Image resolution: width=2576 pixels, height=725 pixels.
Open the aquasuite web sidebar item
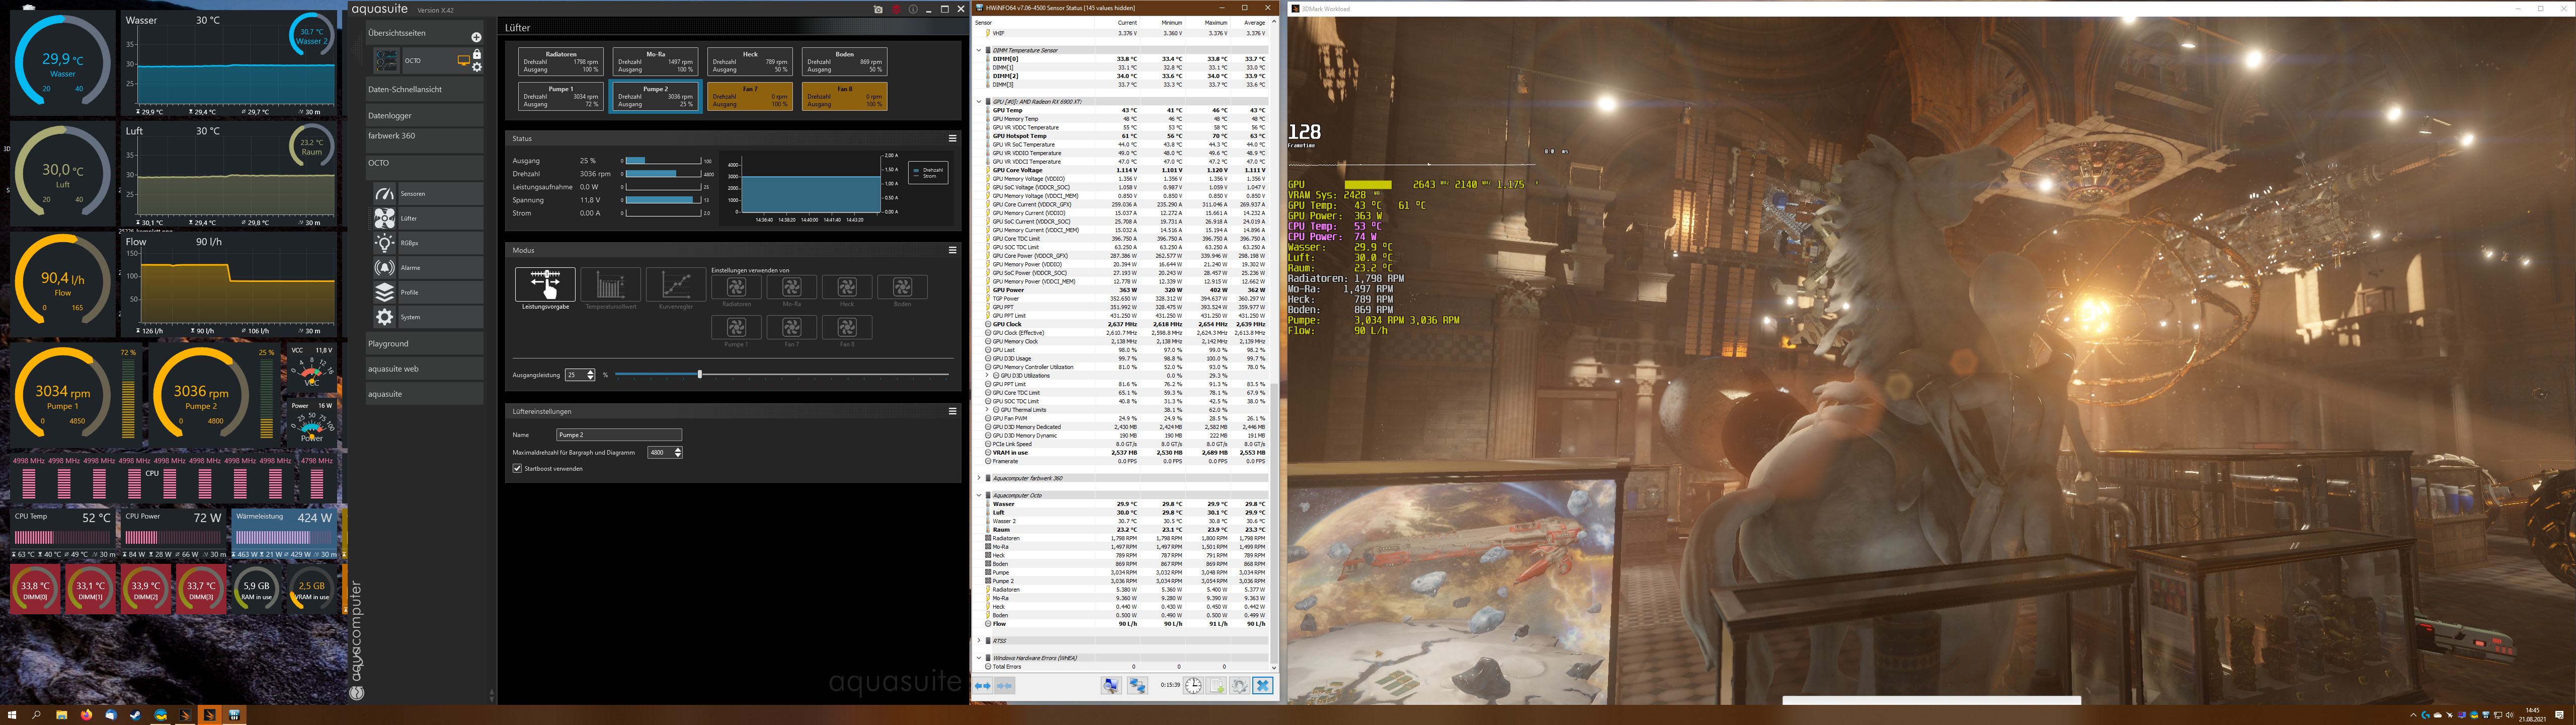tap(424, 369)
